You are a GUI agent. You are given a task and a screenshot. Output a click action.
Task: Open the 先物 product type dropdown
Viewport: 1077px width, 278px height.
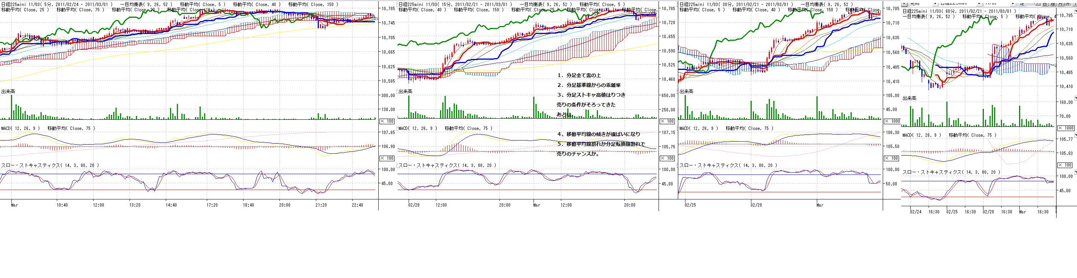[935, 3]
